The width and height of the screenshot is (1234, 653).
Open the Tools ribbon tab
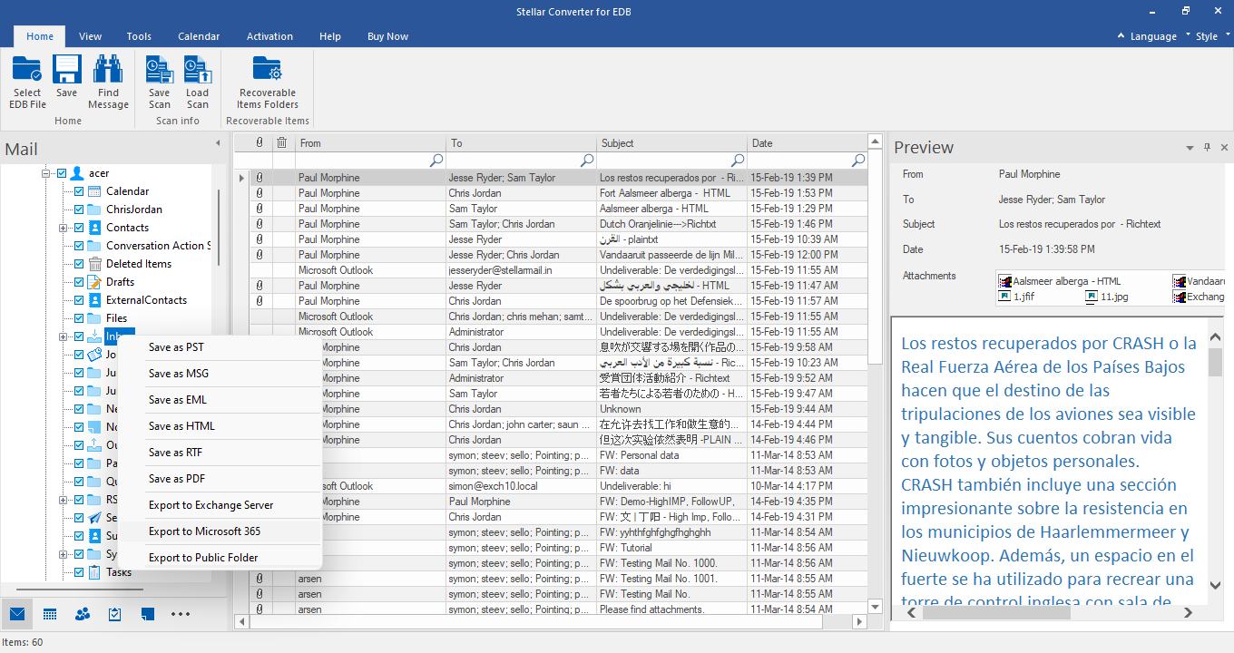pos(139,36)
